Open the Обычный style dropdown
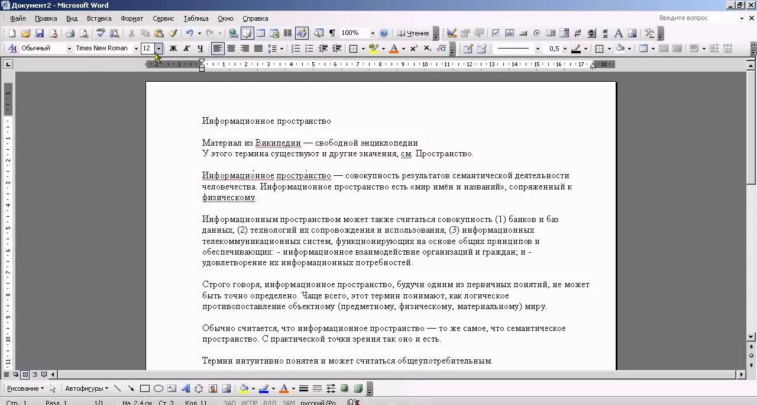Image resolution: width=757 pixels, height=405 pixels. coord(69,49)
